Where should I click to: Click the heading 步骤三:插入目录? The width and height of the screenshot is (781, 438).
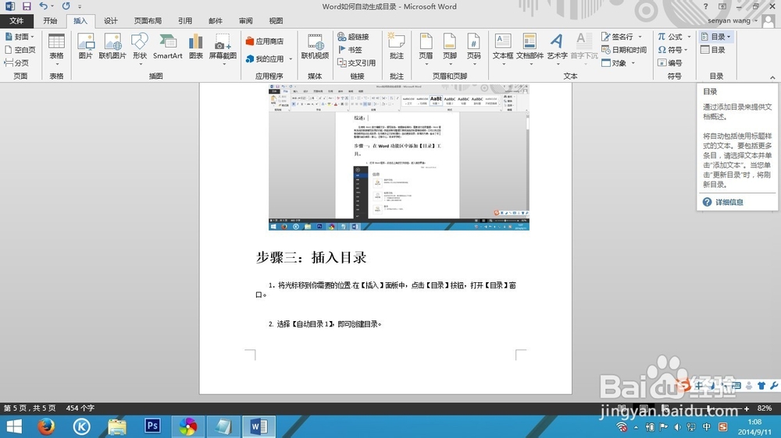312,257
